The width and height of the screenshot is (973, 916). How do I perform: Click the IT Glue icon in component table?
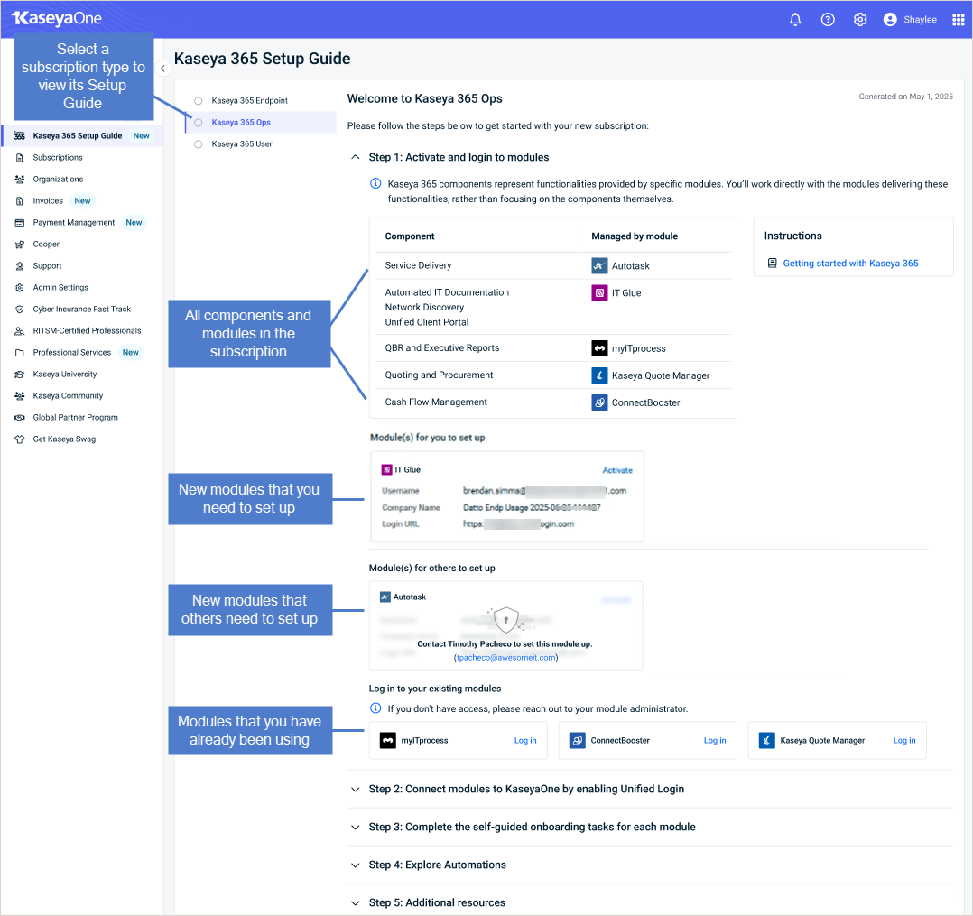click(x=599, y=293)
